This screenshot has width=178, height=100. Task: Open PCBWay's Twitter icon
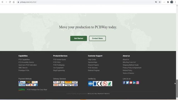127,82
